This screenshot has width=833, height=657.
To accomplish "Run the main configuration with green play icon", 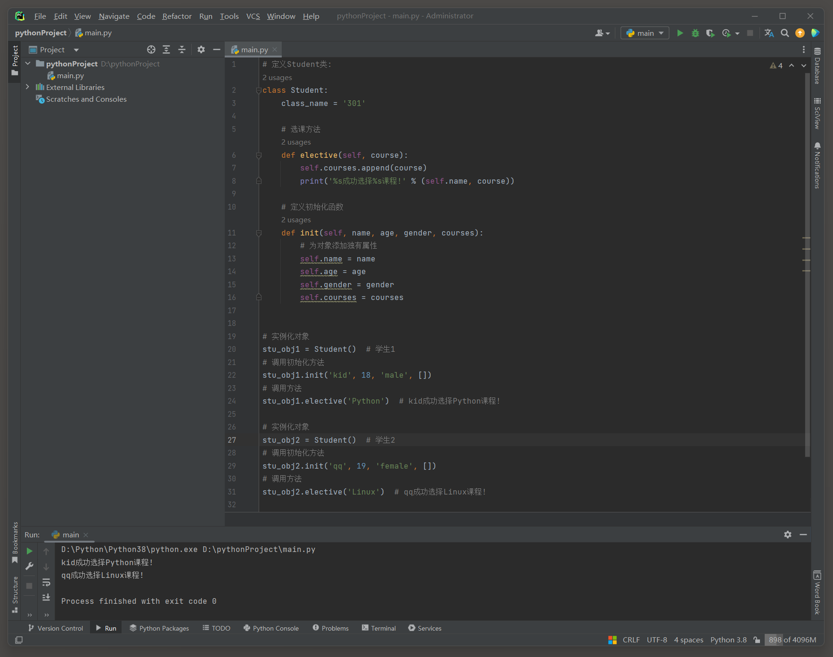I will point(680,33).
